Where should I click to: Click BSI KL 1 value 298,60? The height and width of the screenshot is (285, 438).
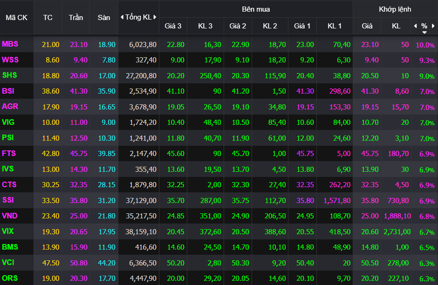(340, 91)
